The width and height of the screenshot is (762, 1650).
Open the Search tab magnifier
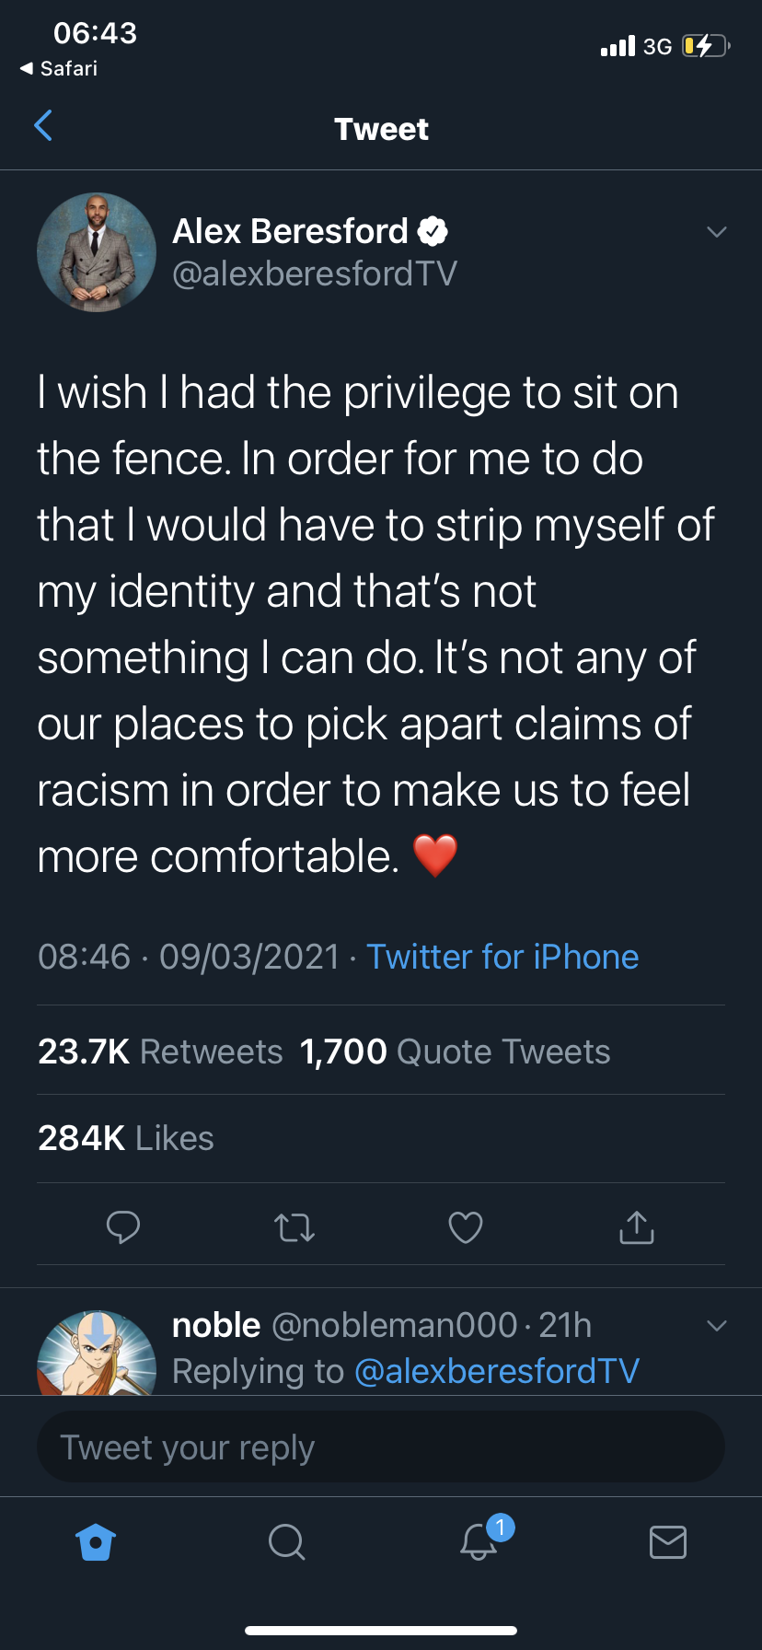(286, 1541)
